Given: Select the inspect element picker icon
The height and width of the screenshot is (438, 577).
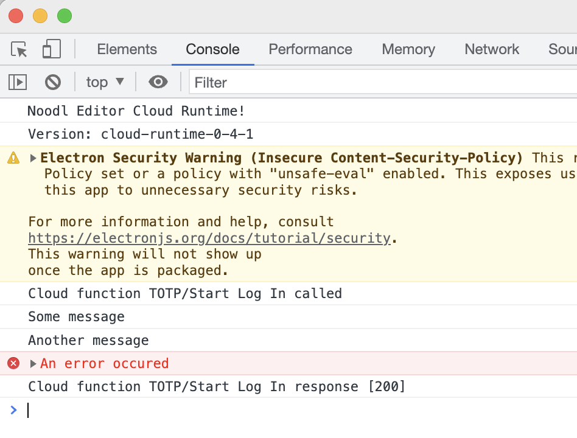Looking at the screenshot, I should 19,49.
